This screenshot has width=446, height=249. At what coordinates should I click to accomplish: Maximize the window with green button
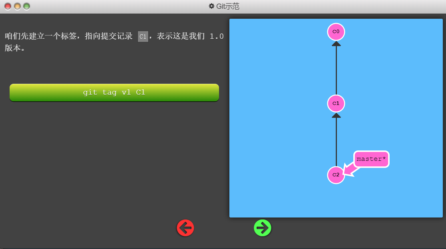tap(26, 6)
